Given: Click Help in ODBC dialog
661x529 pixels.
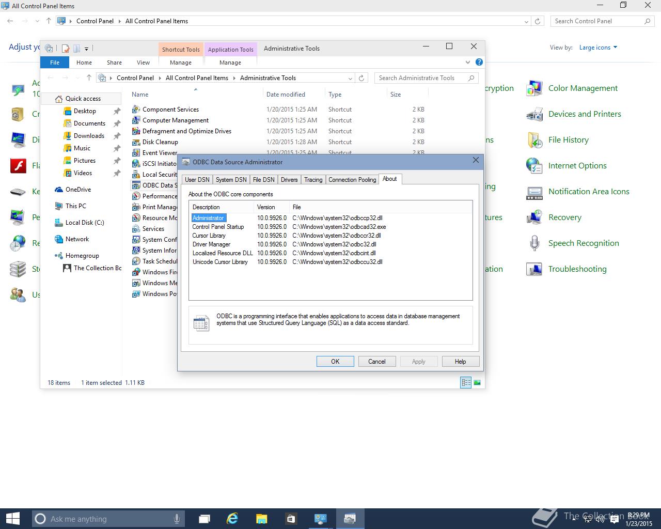Looking at the screenshot, I should (460, 362).
